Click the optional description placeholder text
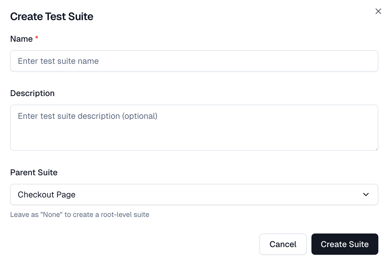The height and width of the screenshot is (266, 389). tap(87, 116)
